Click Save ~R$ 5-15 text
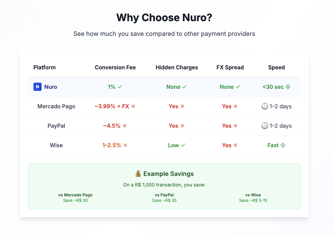The height and width of the screenshot is (235, 334). 253,200
